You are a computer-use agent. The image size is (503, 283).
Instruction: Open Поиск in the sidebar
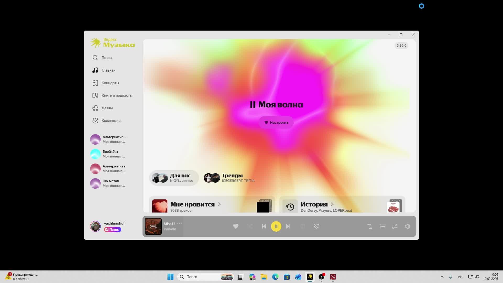tap(107, 58)
